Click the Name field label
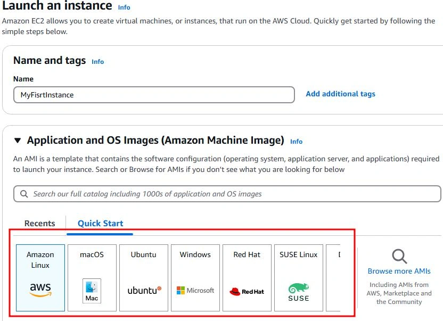 point(23,79)
